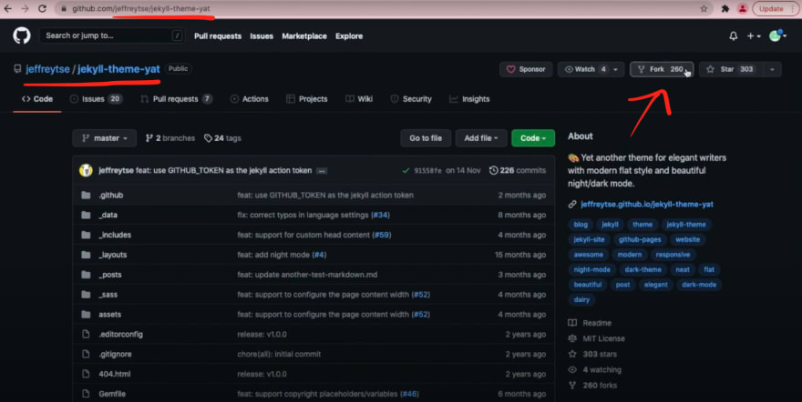Open the Security tab
This screenshot has width=802, height=402.
(411, 99)
